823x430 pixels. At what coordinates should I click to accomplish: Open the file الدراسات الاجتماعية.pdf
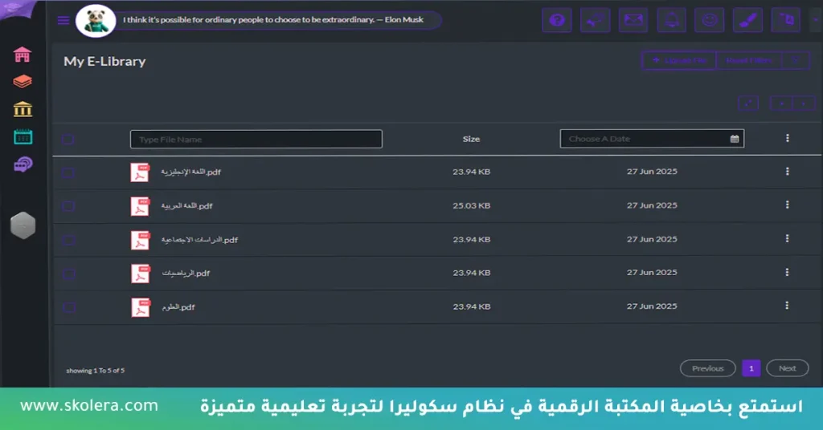pos(199,240)
